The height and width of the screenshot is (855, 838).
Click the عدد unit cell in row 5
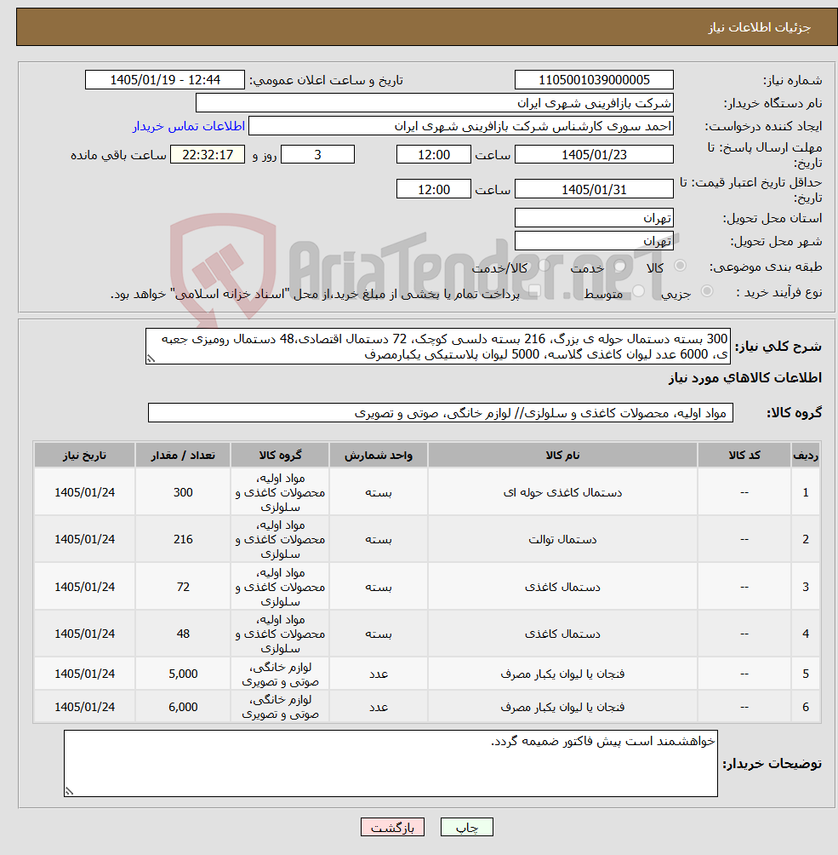pos(378,674)
